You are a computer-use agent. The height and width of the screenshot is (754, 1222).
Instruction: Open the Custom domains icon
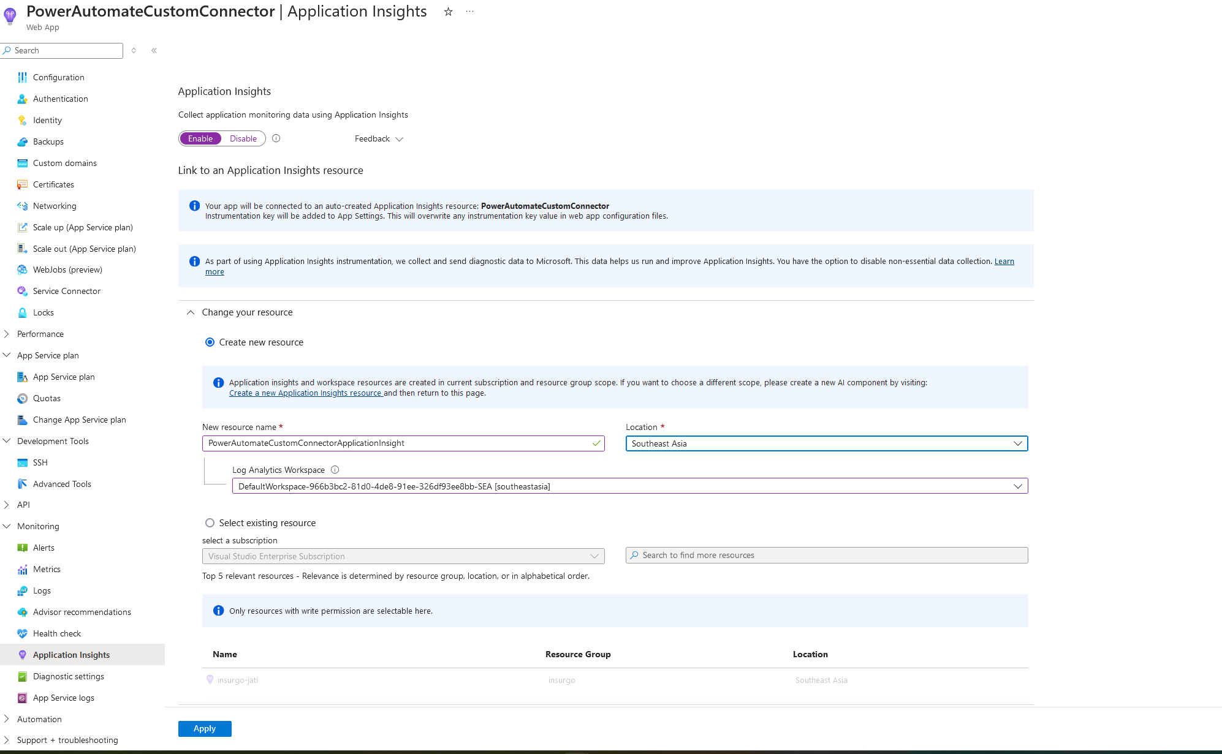pos(22,163)
